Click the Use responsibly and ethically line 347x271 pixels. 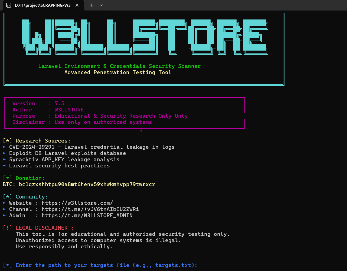pyautogui.click(x=64, y=247)
